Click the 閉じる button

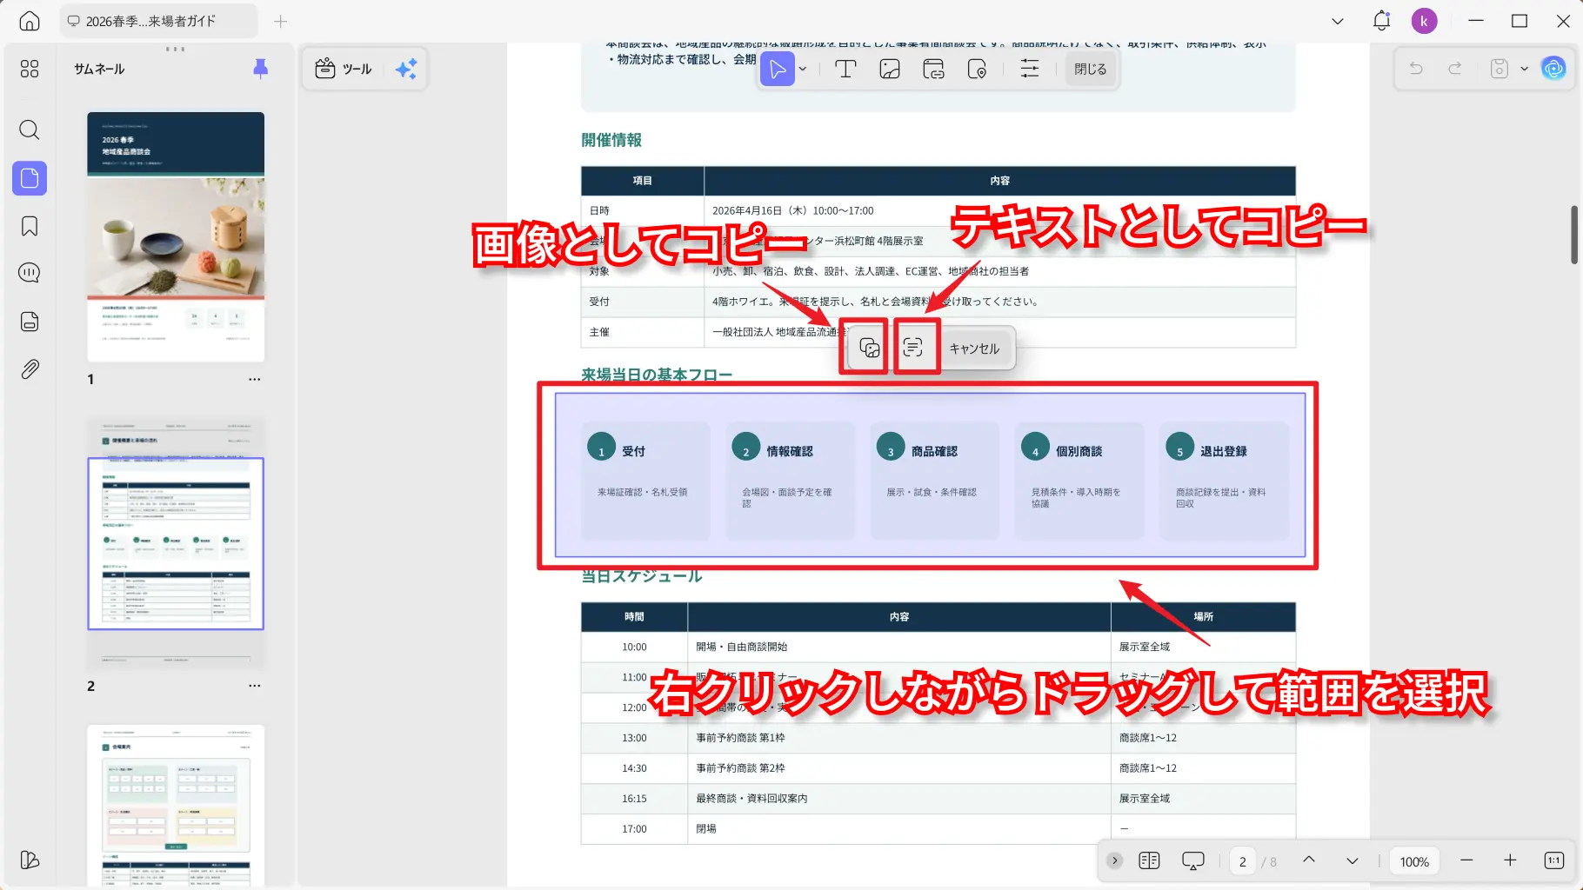click(1090, 69)
